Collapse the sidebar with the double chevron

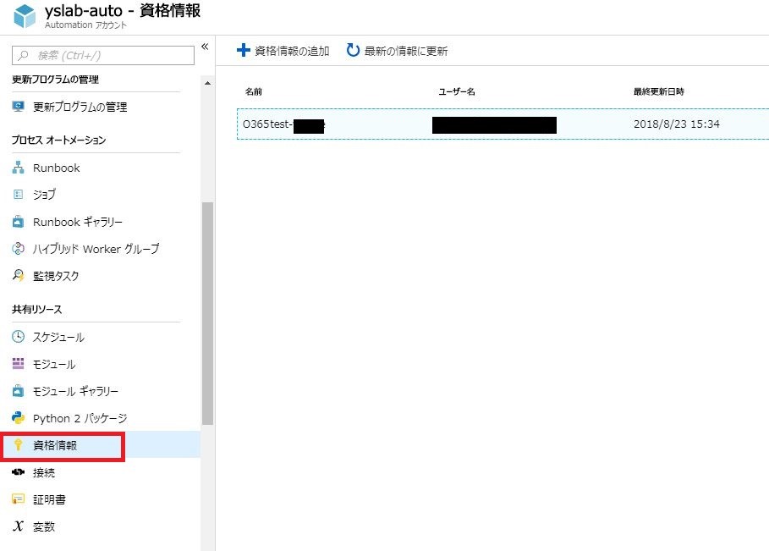pos(205,47)
